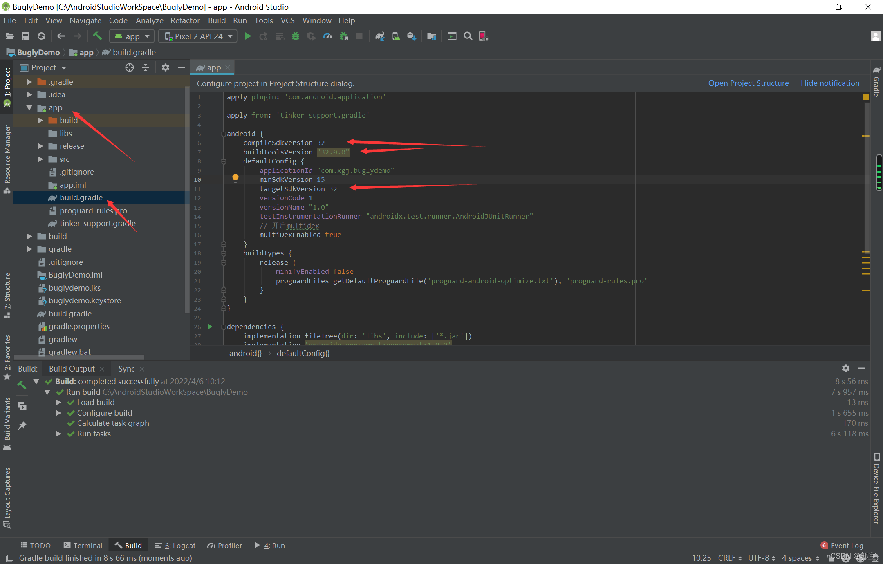
Task: Click the intention light bulb on line 10
Action: 235,178
